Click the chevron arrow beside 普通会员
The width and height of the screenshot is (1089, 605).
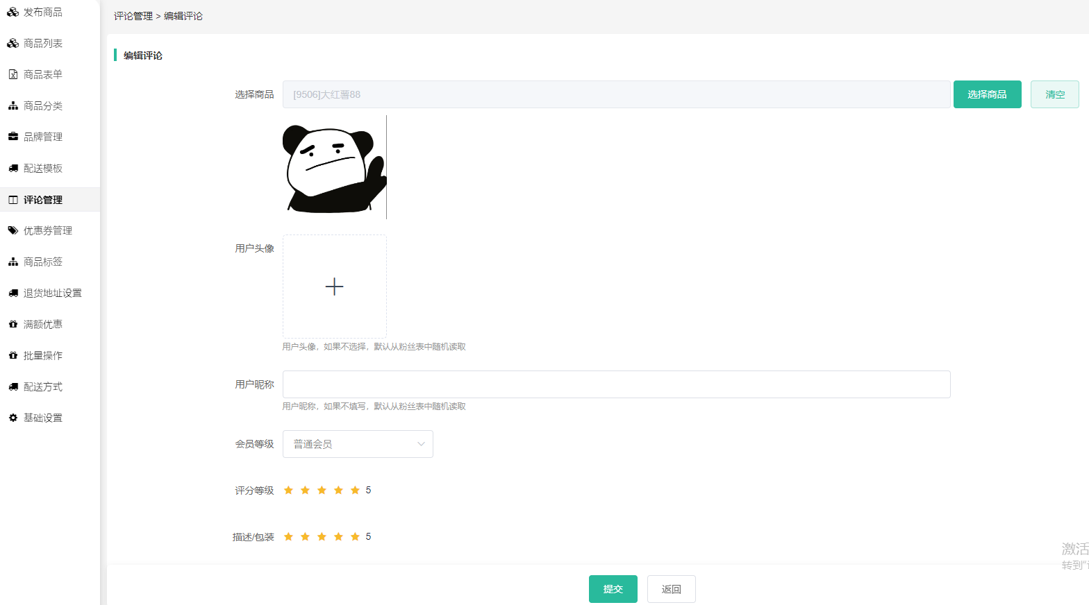click(420, 444)
